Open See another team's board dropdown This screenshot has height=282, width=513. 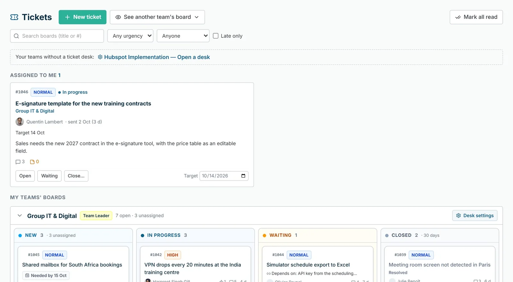[157, 17]
